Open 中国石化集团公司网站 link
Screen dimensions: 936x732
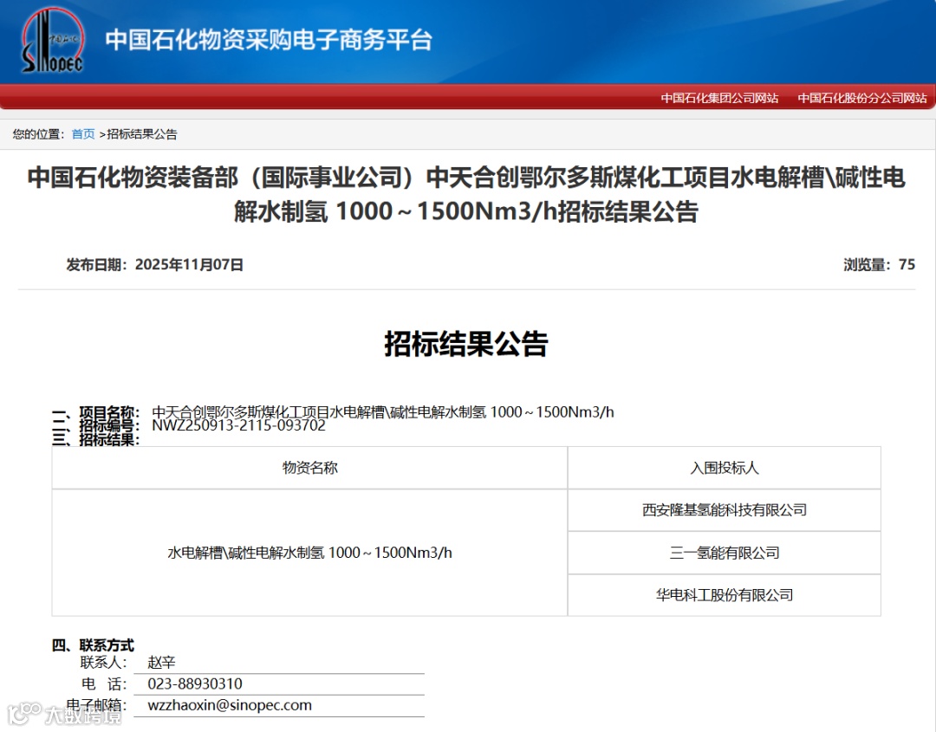point(719,98)
